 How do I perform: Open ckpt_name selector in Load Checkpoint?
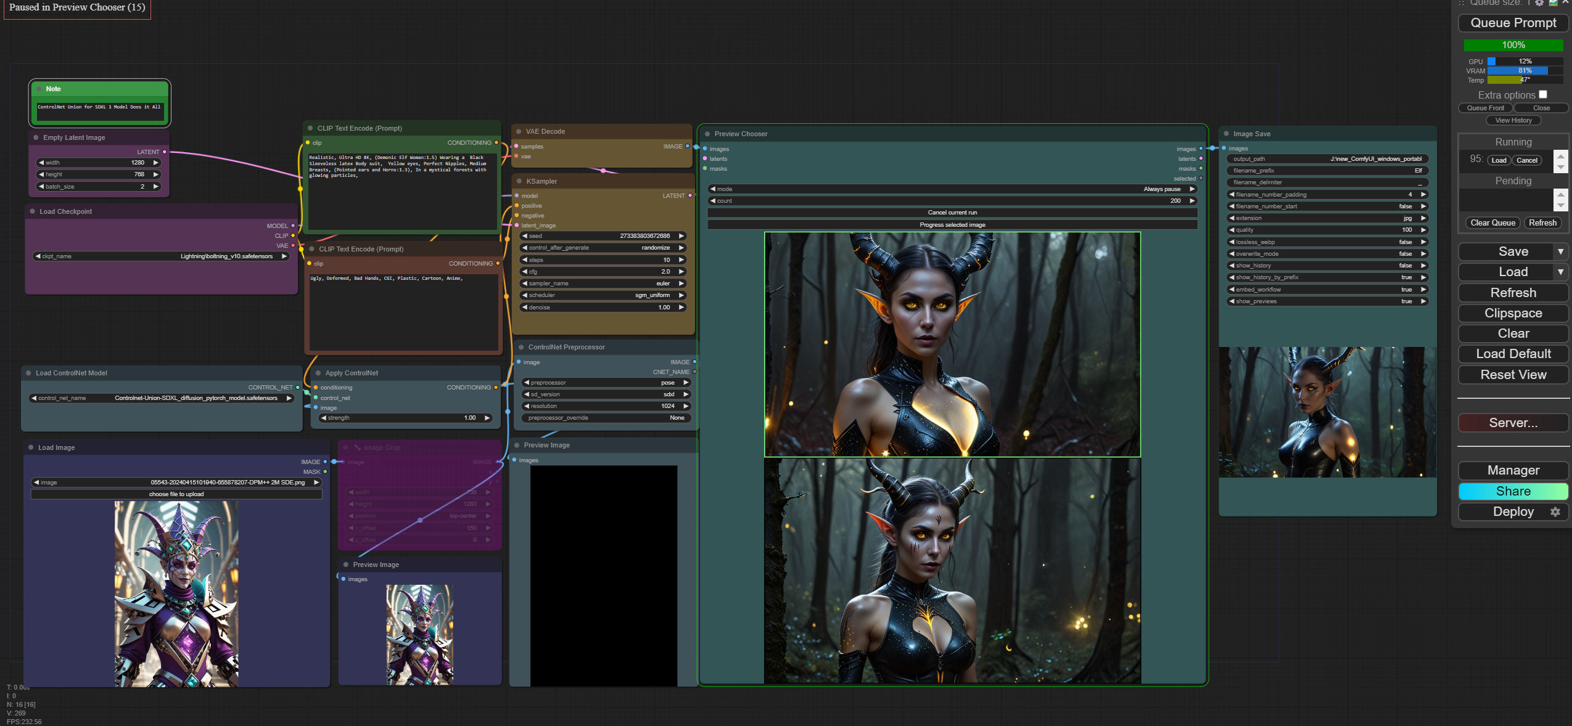pyautogui.click(x=162, y=256)
